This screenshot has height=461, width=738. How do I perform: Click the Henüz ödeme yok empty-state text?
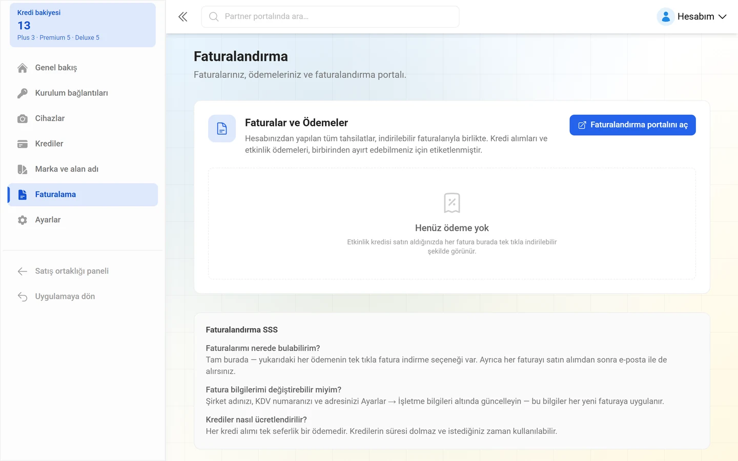click(x=452, y=228)
